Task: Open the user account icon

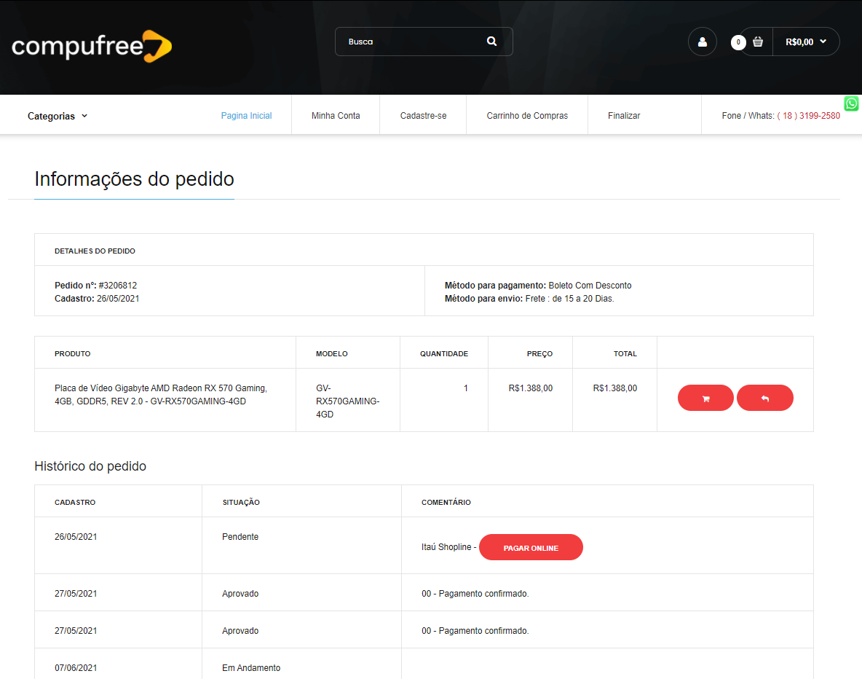Action: [702, 42]
